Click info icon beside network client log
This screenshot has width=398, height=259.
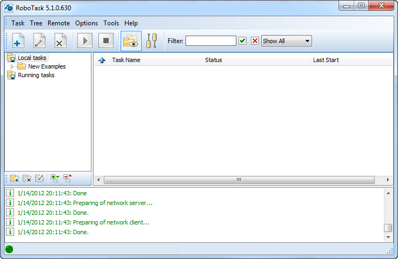click(10, 222)
